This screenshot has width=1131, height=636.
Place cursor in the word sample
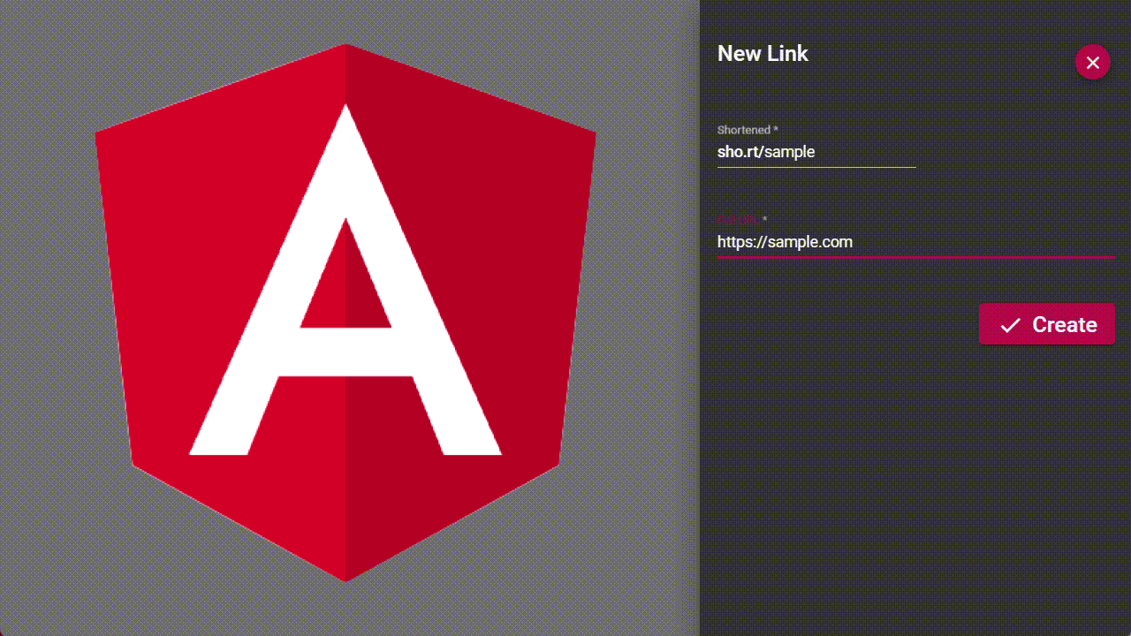coord(790,152)
